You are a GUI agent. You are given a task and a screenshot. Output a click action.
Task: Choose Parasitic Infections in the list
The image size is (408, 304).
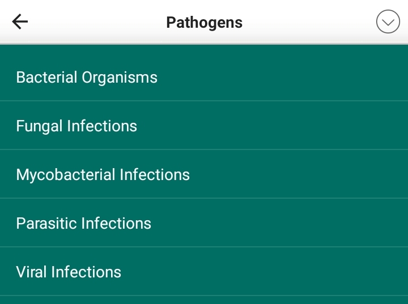pyautogui.click(x=204, y=223)
